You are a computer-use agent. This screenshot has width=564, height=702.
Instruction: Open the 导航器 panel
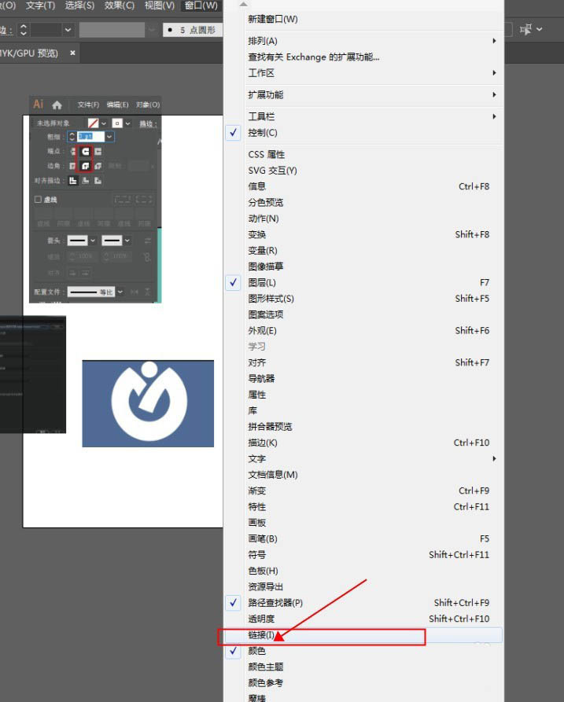[x=363, y=379]
